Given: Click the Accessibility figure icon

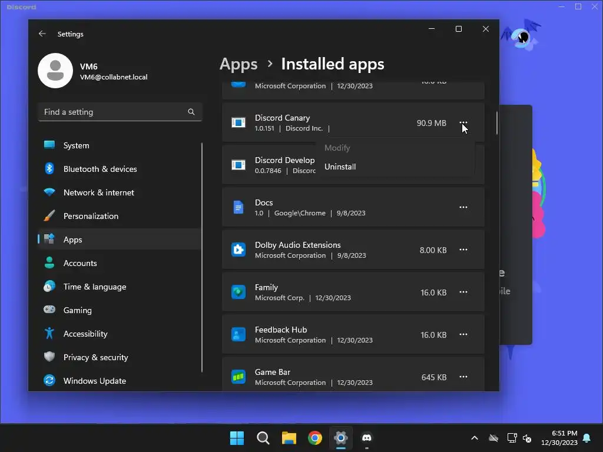Looking at the screenshot, I should pyautogui.click(x=49, y=333).
